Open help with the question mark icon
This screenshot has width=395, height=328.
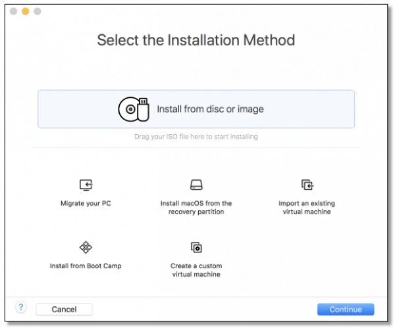(21, 307)
